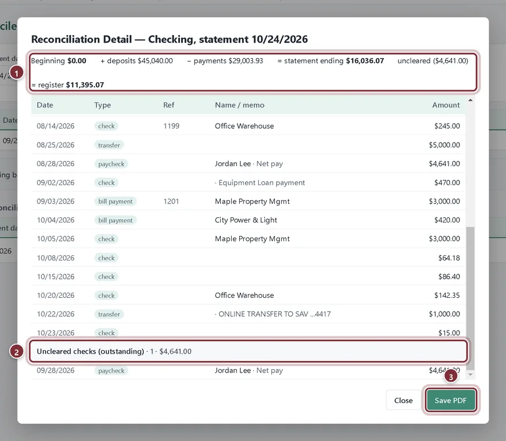This screenshot has width=506, height=441.
Task: Click the deposits $45,040.00 value
Action: [155, 60]
